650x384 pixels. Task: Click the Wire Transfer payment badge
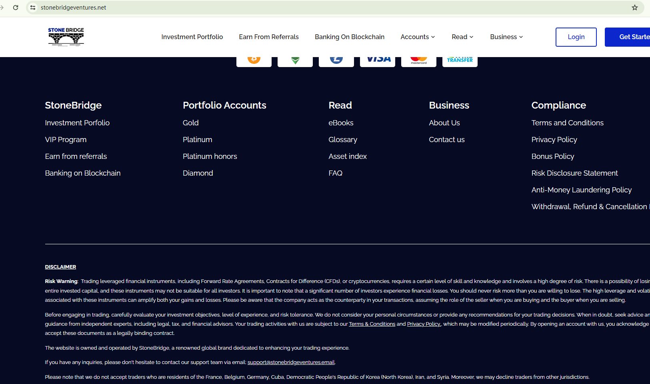tap(460, 60)
